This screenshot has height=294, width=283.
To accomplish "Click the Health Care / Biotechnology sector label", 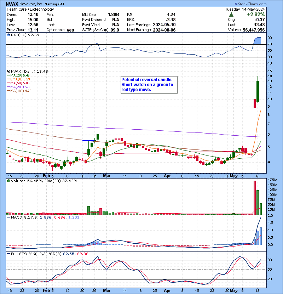I will coord(30,9).
